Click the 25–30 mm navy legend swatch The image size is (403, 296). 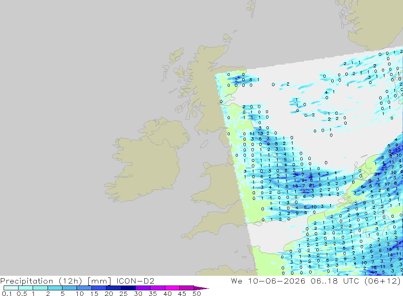128,288
